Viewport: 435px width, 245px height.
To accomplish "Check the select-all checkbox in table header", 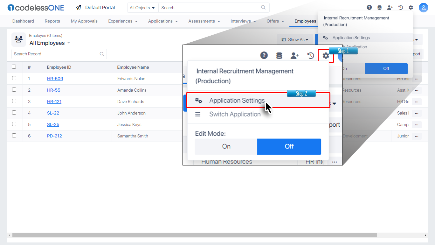I will pos(14,66).
